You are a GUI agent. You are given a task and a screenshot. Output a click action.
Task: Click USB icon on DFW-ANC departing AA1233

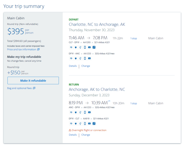(80, 58)
